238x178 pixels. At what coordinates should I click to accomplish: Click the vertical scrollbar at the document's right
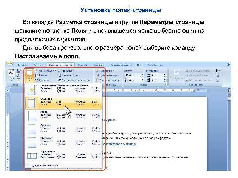[229, 132]
